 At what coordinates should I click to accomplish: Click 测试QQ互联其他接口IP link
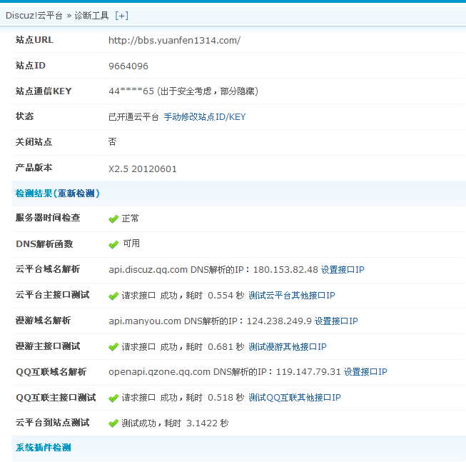pos(294,398)
